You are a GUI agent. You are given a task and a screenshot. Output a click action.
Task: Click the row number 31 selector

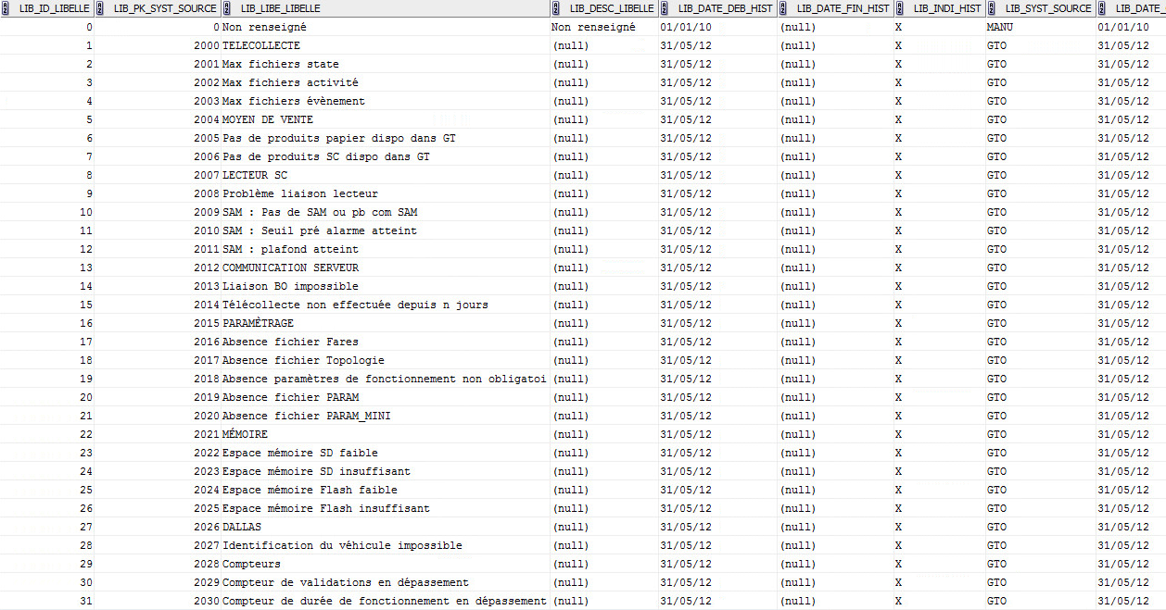pyautogui.click(x=86, y=601)
